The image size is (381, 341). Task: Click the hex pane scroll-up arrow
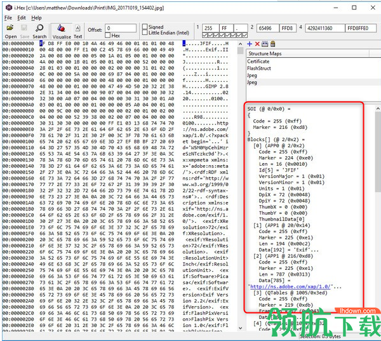coord(240,44)
